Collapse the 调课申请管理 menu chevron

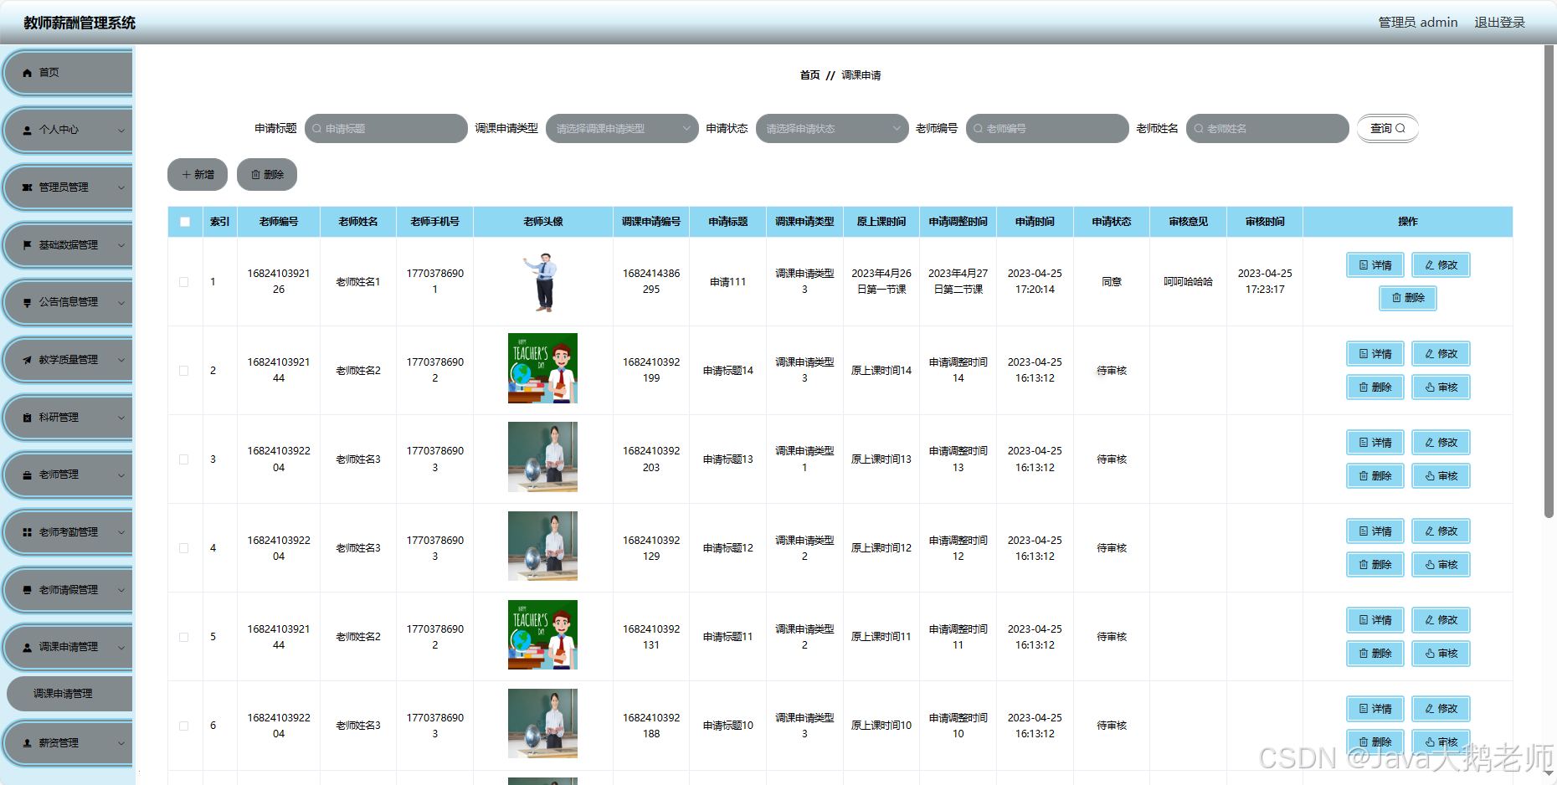[121, 648]
